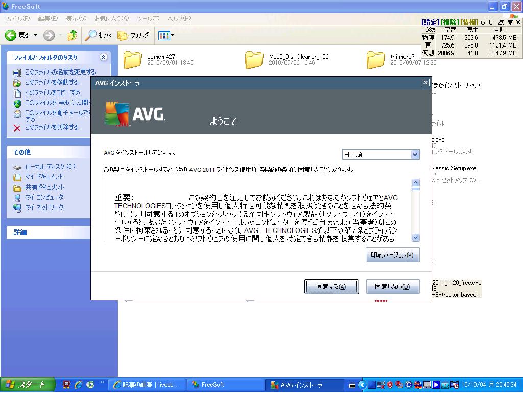Image resolution: width=523 pixels, height=394 pixels.
Task: Click the [情報] link in memory monitor
Action: tap(469, 22)
